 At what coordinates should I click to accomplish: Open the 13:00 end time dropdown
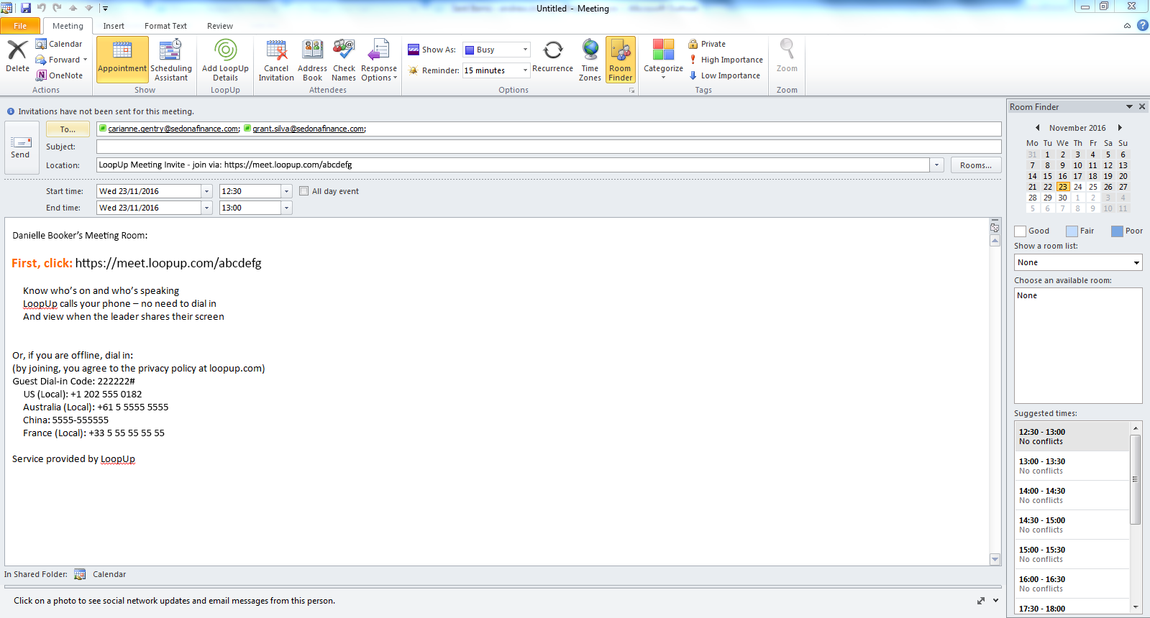286,208
